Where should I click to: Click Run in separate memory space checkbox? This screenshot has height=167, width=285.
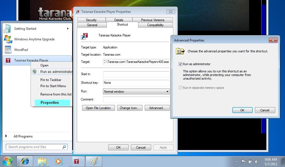(180, 88)
